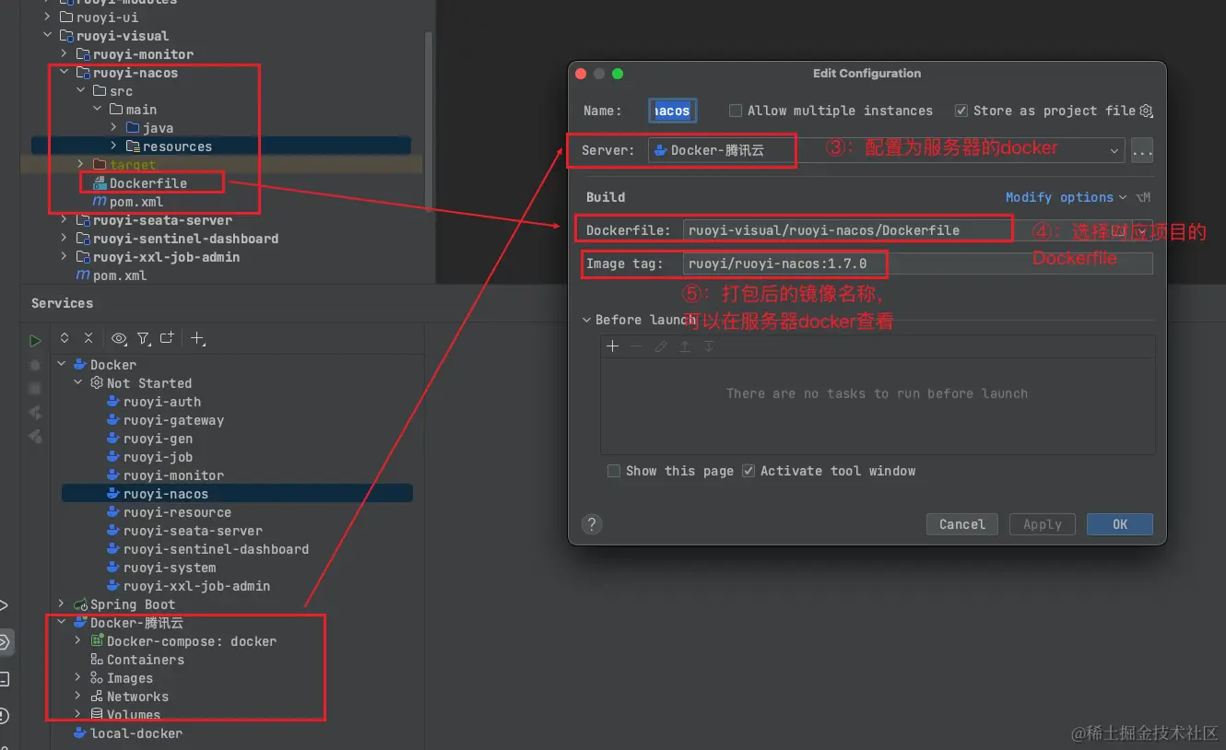Click the Maven pom.xml icon under ruoyi-nacos
This screenshot has width=1226, height=750.
(x=100, y=202)
